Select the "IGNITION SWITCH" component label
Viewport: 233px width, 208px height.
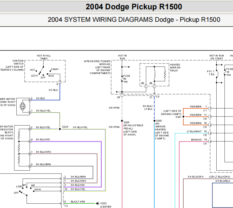coord(18,62)
